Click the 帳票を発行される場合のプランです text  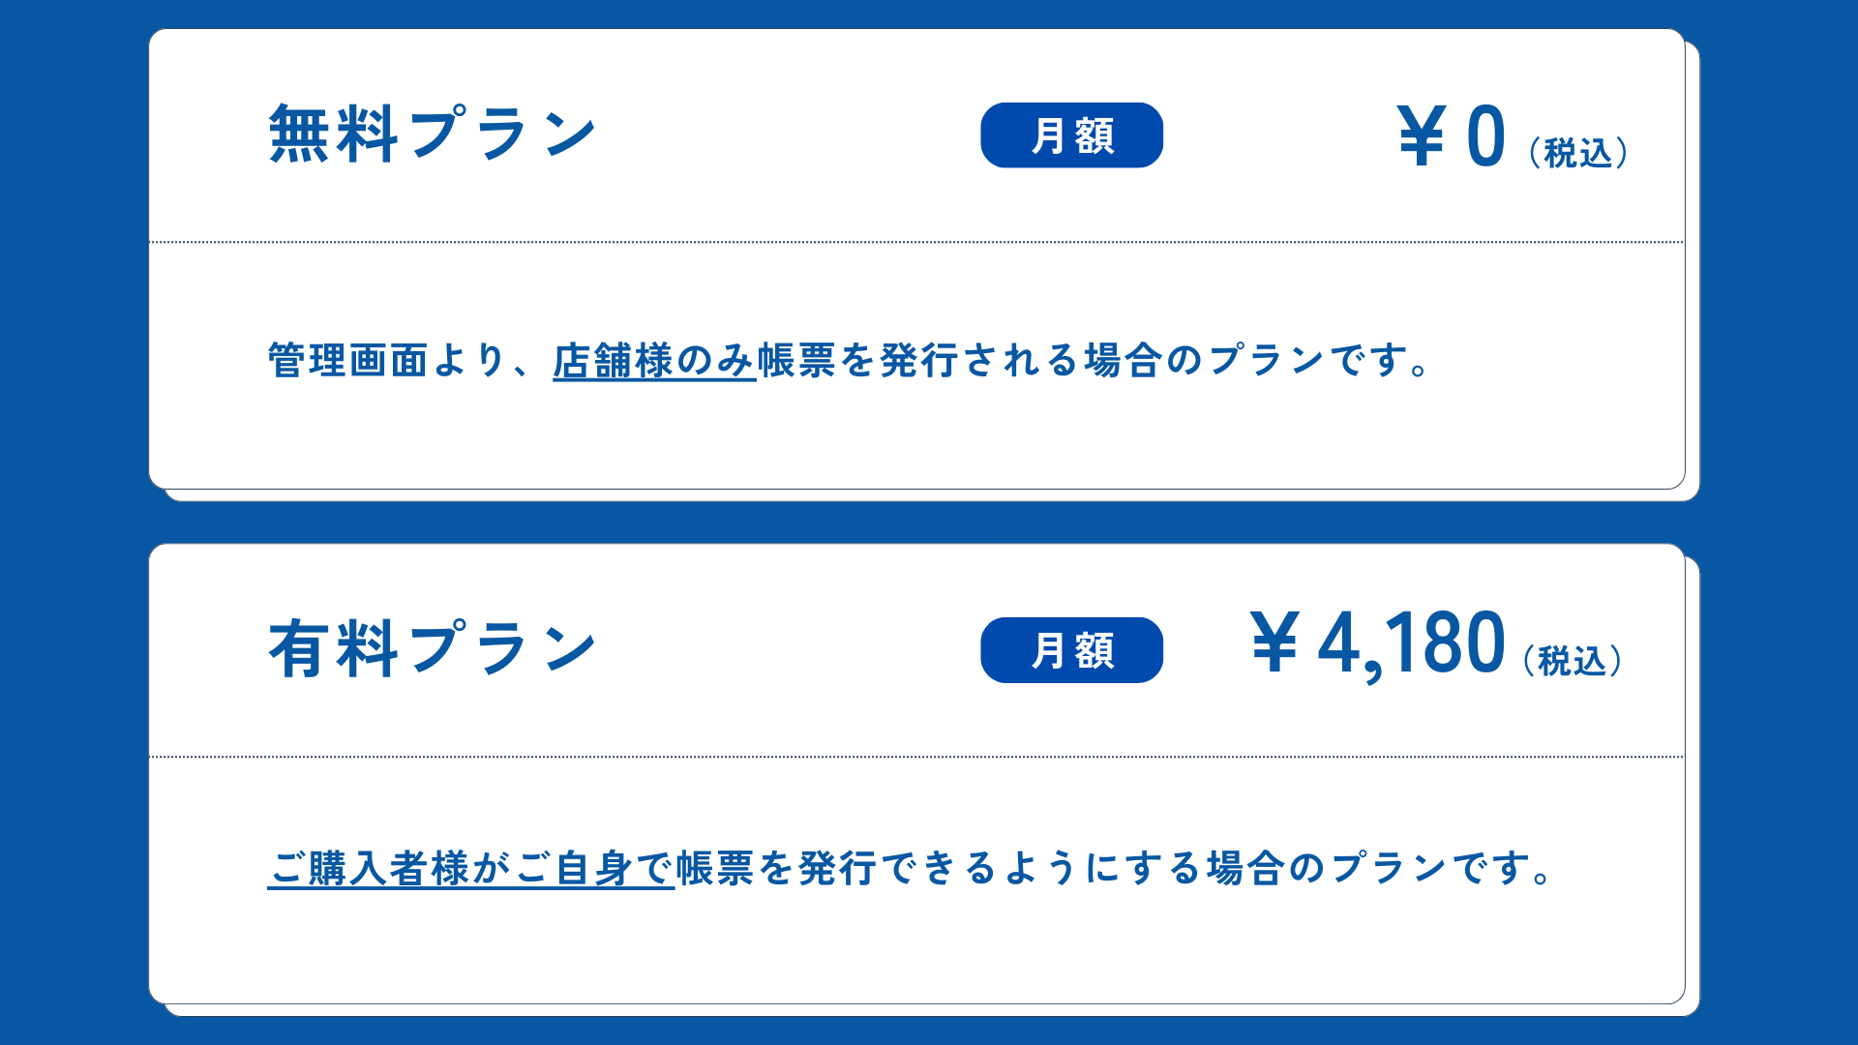(1094, 361)
